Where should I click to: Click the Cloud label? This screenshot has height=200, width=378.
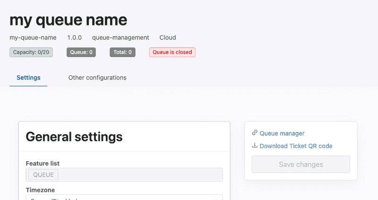click(x=168, y=37)
